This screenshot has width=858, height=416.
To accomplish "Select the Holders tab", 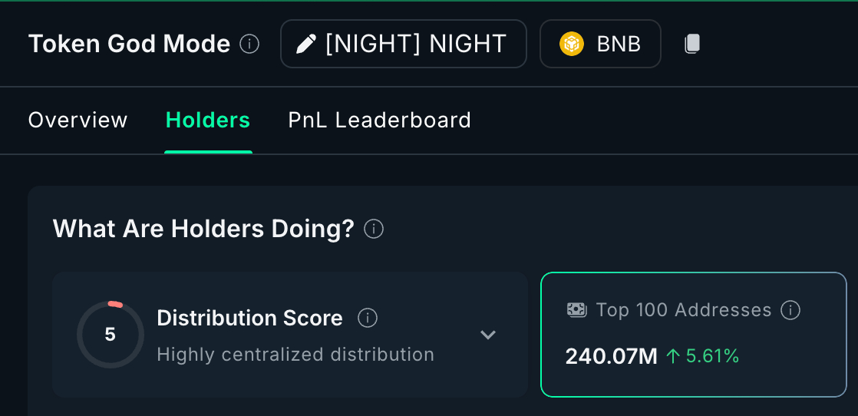I will [x=208, y=121].
